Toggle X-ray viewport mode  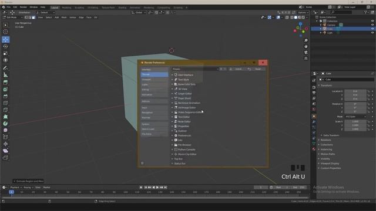(x=287, y=18)
